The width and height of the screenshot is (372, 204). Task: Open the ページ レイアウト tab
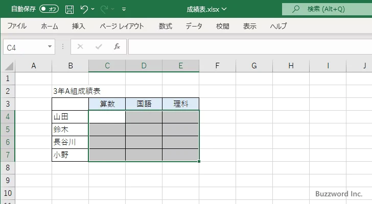pos(122,26)
